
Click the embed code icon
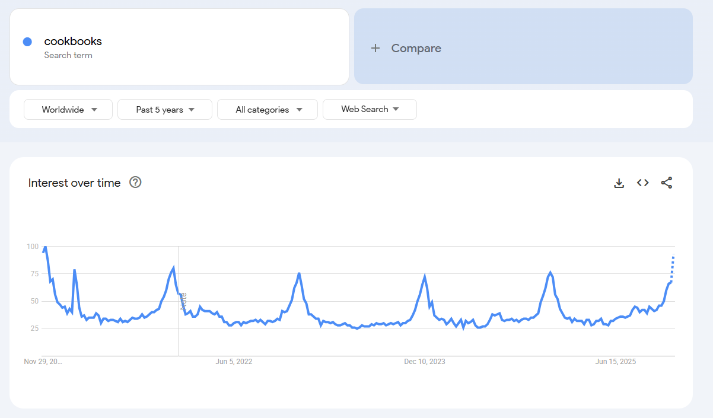(642, 183)
